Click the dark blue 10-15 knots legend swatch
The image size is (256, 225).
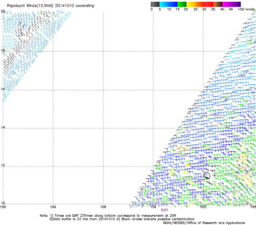tap(173, 4)
